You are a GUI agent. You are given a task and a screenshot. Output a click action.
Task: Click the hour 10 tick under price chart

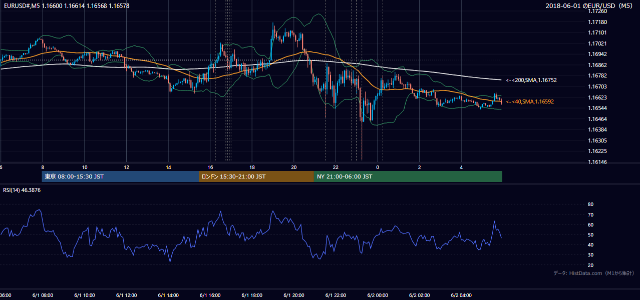coord(85,167)
